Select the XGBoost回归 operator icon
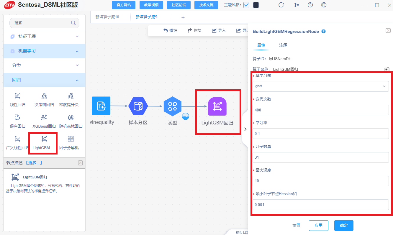Viewport: 393px width, 235px height. 44,117
